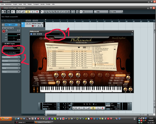The height and width of the screenshot is (124, 156).
Task: Click the red record-enable button in inspector
Action: point(4,32)
